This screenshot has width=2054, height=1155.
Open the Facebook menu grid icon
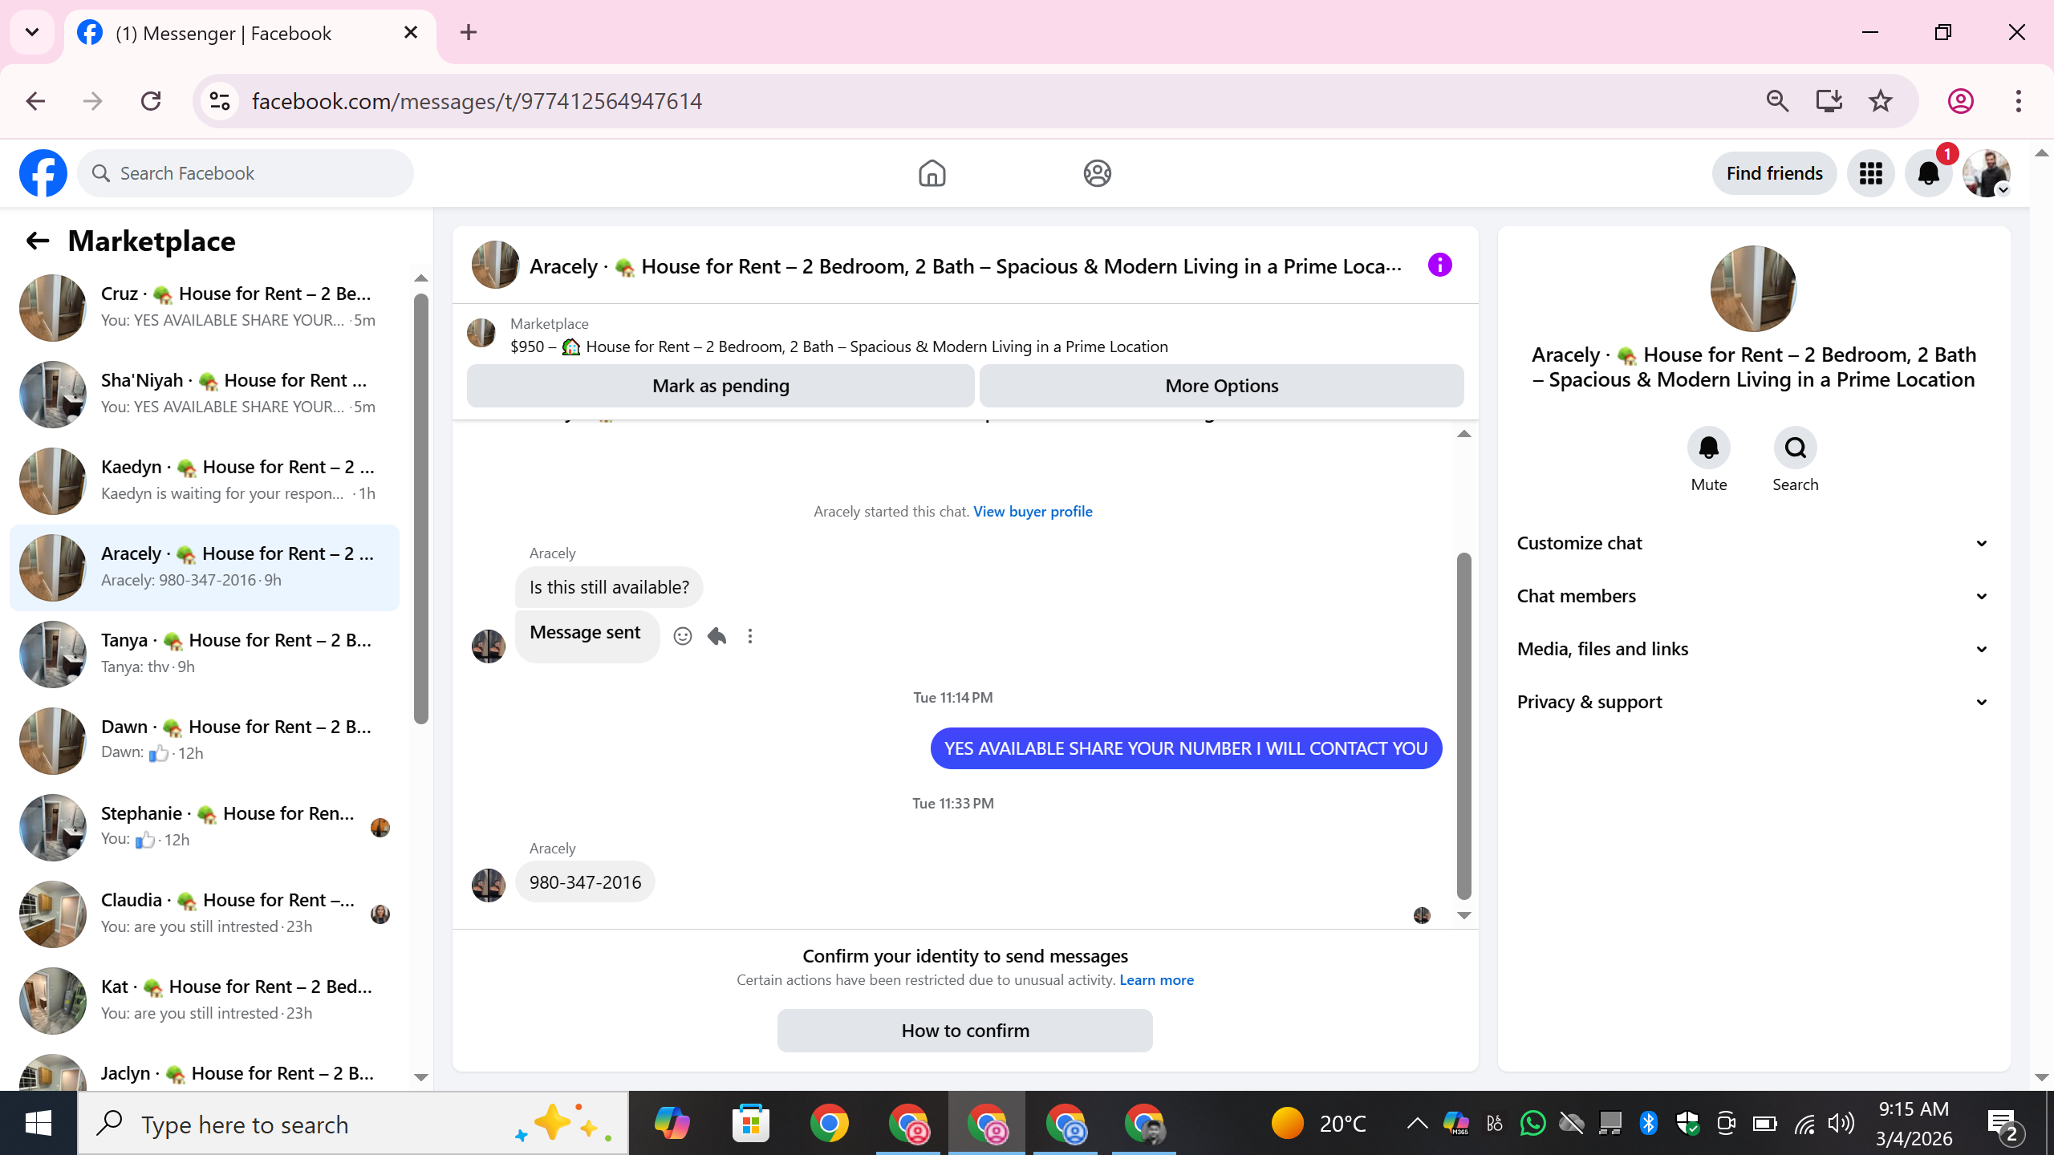(1870, 173)
